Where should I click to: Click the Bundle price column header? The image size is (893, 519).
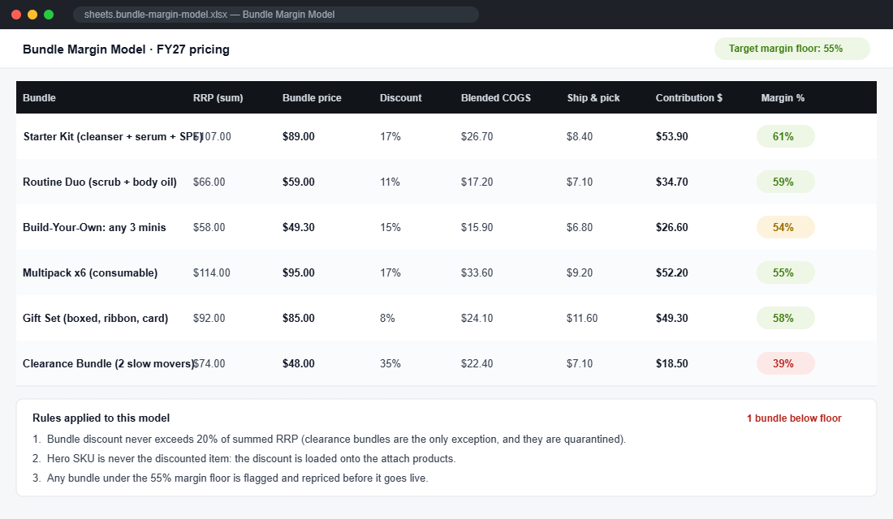pyautogui.click(x=312, y=98)
